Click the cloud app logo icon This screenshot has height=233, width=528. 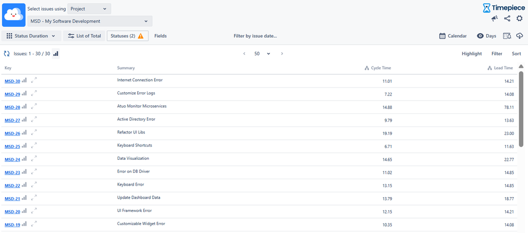point(14,15)
